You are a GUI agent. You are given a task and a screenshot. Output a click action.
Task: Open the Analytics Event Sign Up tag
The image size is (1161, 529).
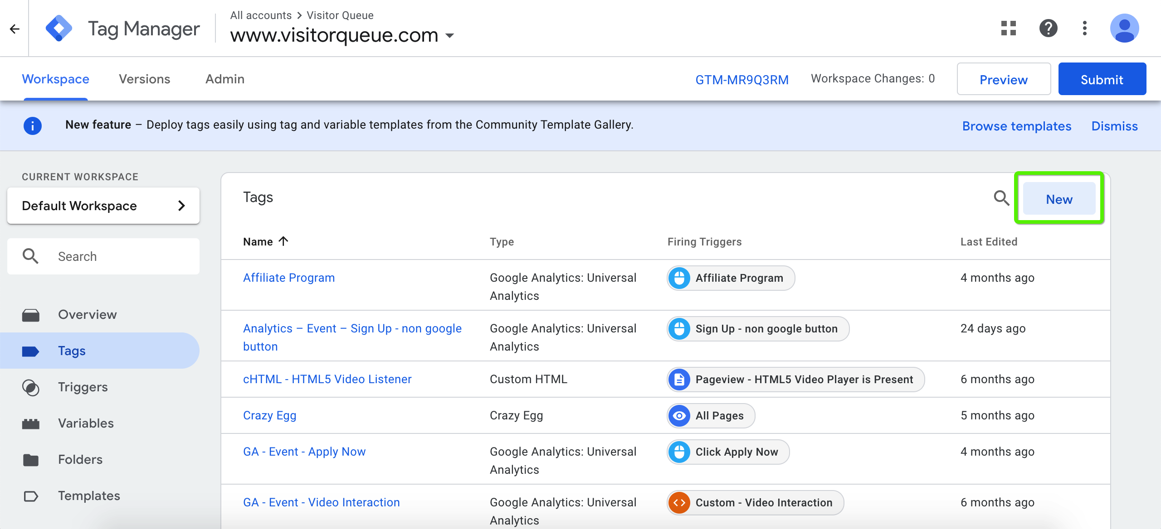click(352, 337)
